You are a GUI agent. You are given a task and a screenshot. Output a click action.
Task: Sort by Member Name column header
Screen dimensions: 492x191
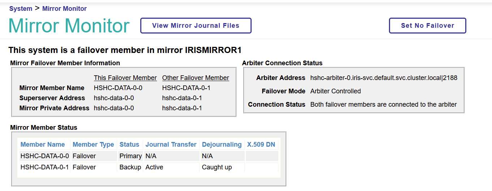(x=43, y=145)
